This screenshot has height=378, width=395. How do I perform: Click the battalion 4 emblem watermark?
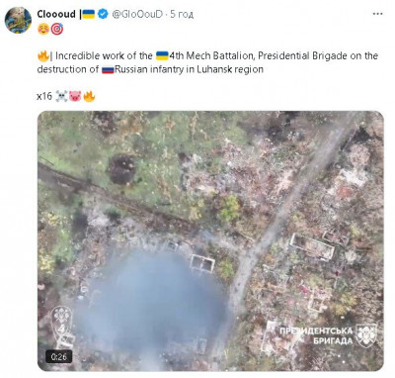click(x=62, y=328)
